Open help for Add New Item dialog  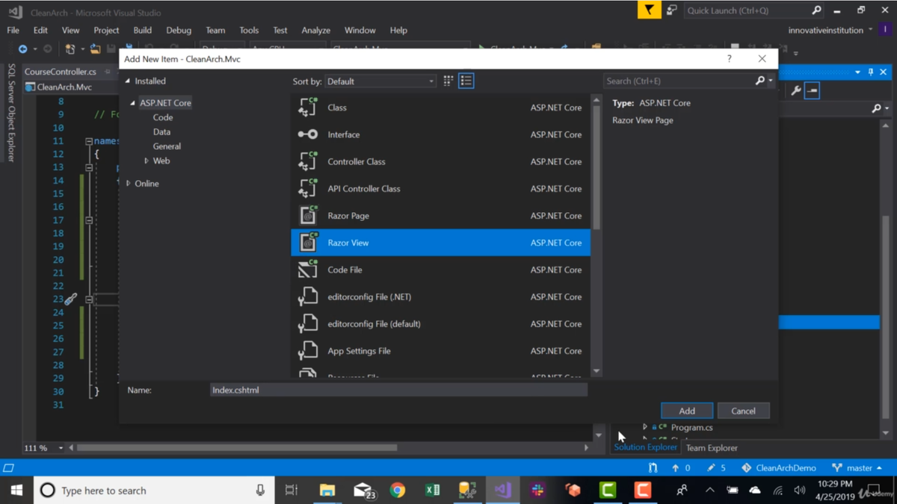[x=730, y=58]
